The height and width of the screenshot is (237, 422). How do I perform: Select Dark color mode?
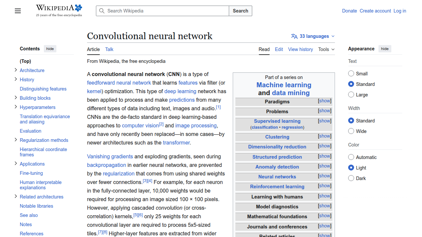[351, 178]
